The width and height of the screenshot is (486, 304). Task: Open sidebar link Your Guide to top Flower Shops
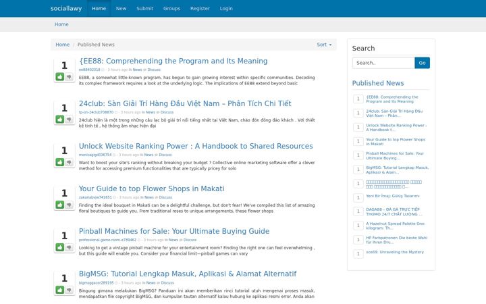pyautogui.click(x=396, y=142)
